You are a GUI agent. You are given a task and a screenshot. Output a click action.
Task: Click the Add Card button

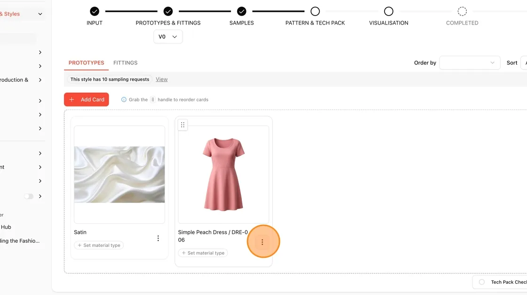click(87, 100)
